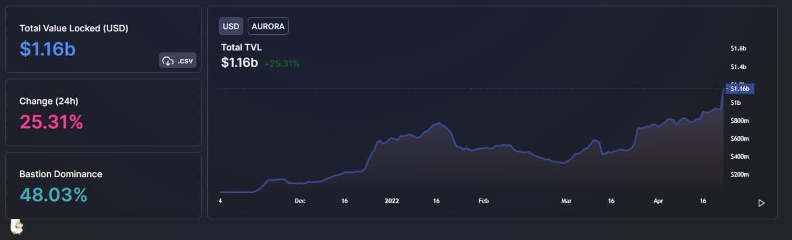
Task: Click the llama mascot icon at the bottom left
Action: tap(17, 227)
